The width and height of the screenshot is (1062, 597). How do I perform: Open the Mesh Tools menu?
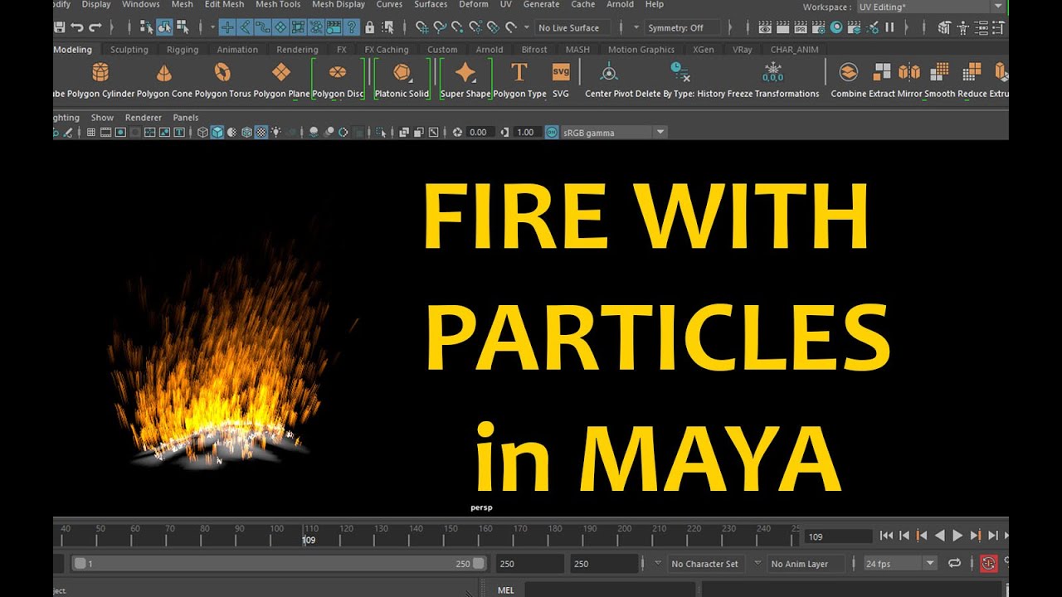point(278,5)
